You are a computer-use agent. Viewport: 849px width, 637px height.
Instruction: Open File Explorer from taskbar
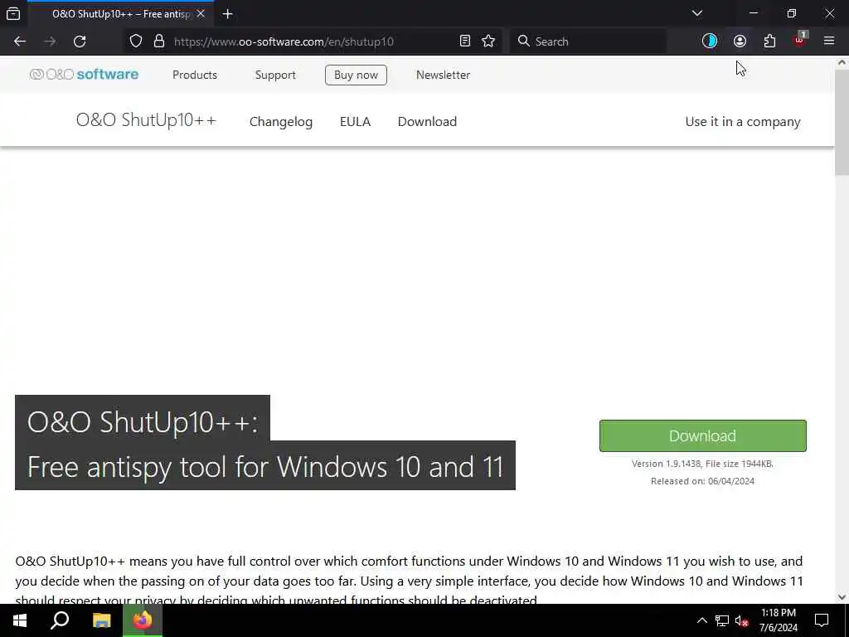[x=101, y=620]
